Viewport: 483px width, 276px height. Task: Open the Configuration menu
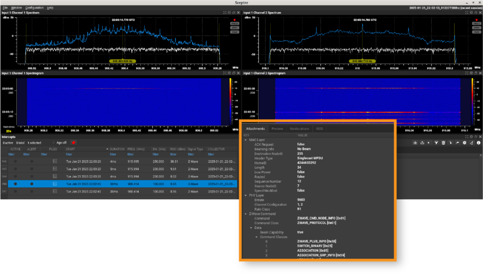coord(34,8)
